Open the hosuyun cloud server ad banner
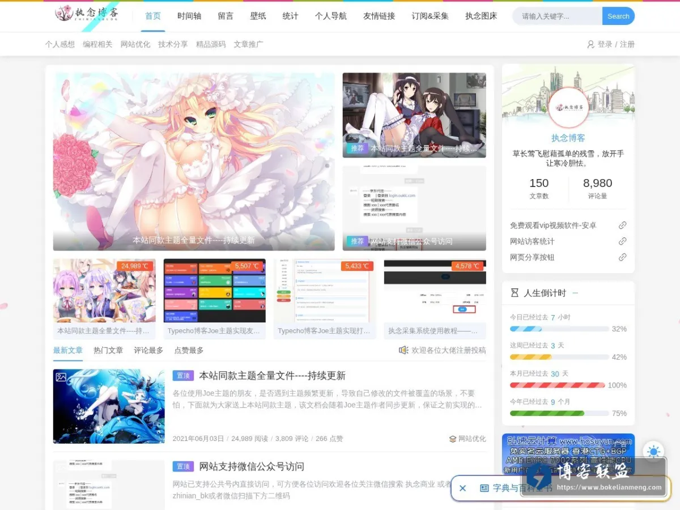 pyautogui.click(x=568, y=455)
